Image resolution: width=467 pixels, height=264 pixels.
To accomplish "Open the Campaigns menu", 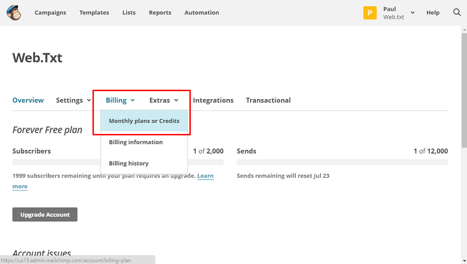I will [50, 12].
